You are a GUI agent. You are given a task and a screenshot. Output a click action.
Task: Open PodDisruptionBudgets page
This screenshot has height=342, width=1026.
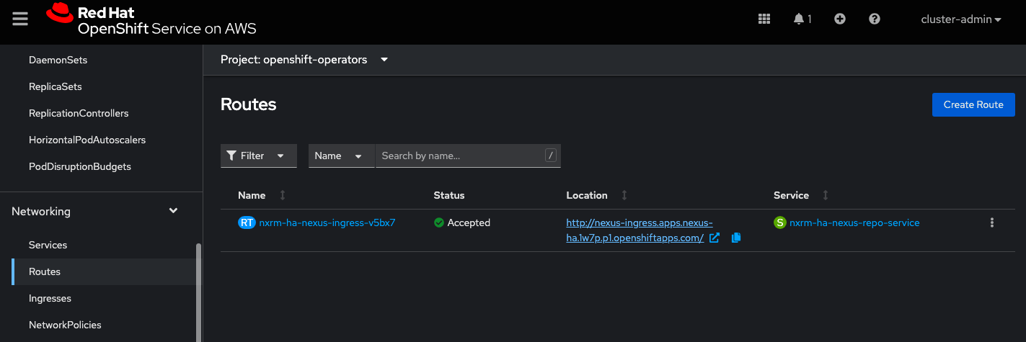point(80,166)
